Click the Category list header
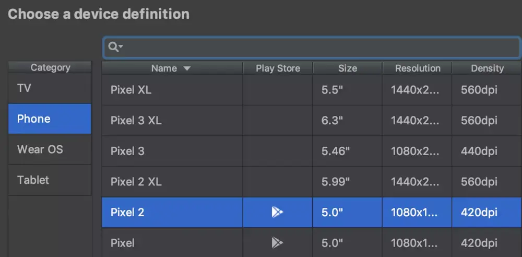The width and height of the screenshot is (522, 257). (50, 67)
